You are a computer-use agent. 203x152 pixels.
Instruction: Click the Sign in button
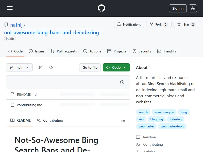[x=178, y=8]
